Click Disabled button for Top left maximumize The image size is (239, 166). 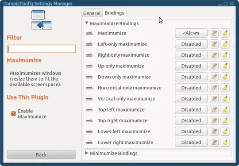tap(191, 110)
